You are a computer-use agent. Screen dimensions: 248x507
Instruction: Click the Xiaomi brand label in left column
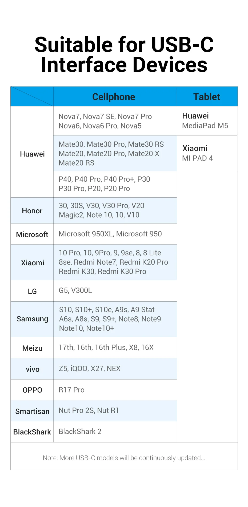[33, 263]
